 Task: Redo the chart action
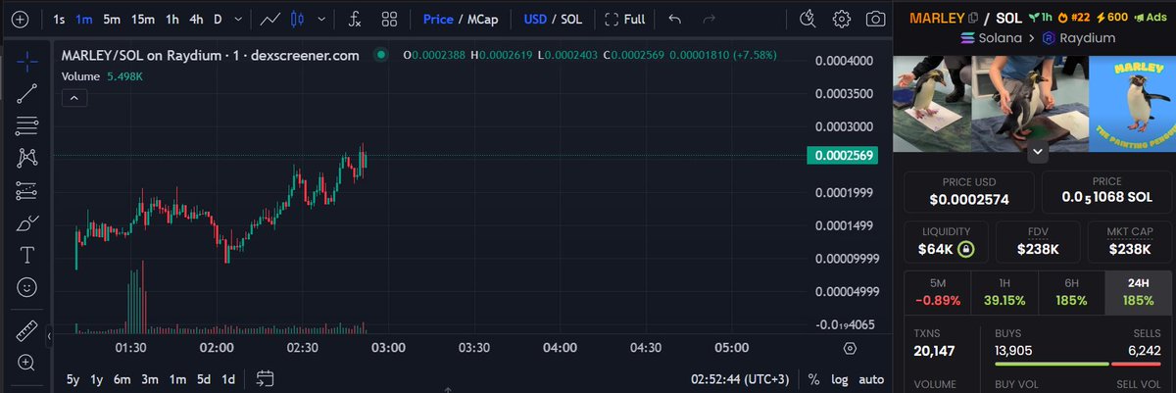tap(709, 19)
